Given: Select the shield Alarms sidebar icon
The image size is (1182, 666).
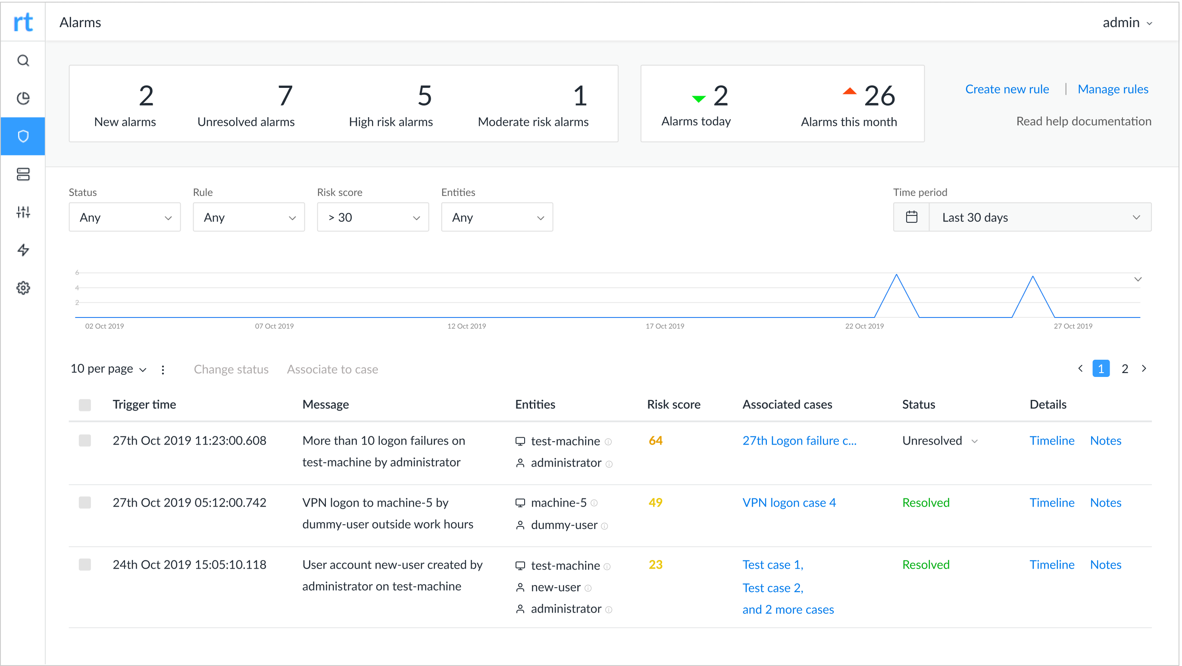Looking at the screenshot, I should [23, 136].
